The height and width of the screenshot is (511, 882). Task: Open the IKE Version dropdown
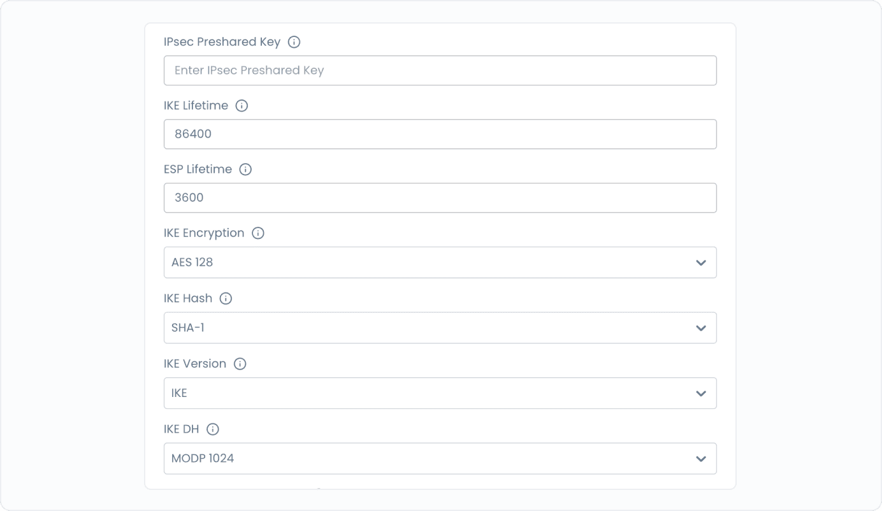tap(440, 393)
